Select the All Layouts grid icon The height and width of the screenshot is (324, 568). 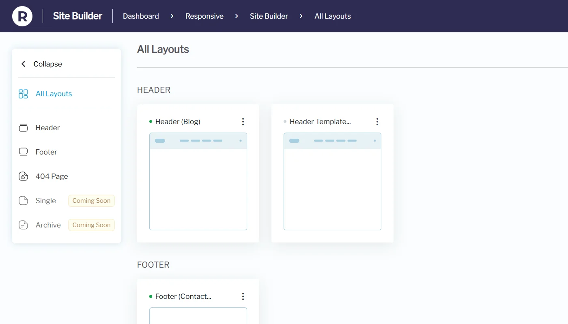[24, 94]
